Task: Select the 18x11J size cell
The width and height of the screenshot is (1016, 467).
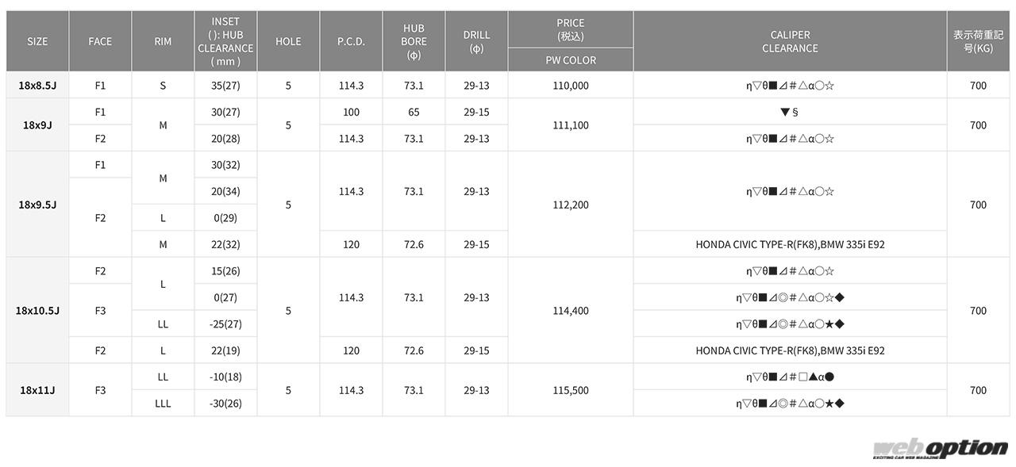Action: pyautogui.click(x=37, y=390)
